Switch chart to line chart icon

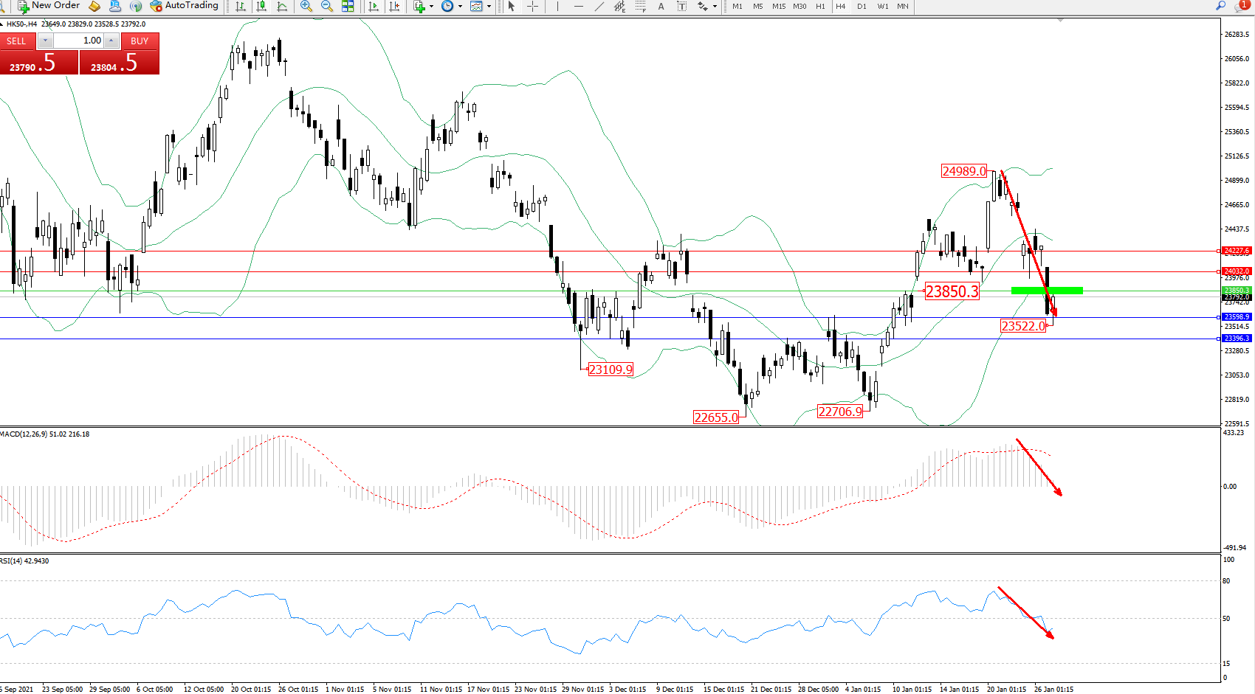(282, 6)
